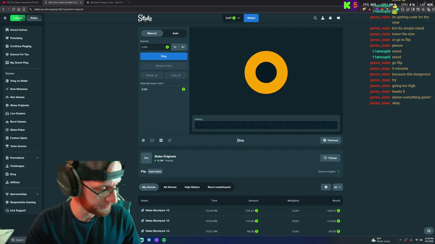435x244 pixels.
Task: Open Live Dealers in sidebar
Action: (18, 114)
